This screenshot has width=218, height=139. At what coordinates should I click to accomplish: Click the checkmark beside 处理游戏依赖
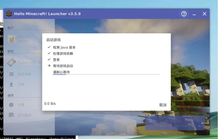tap(49, 53)
